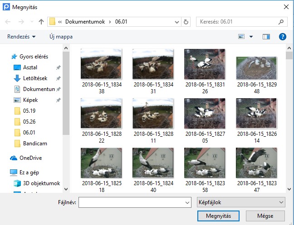
Task: Click the folder icon in the address bar
Action: click(x=52, y=22)
